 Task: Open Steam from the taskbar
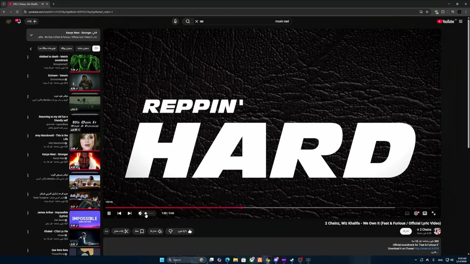pos(292,260)
